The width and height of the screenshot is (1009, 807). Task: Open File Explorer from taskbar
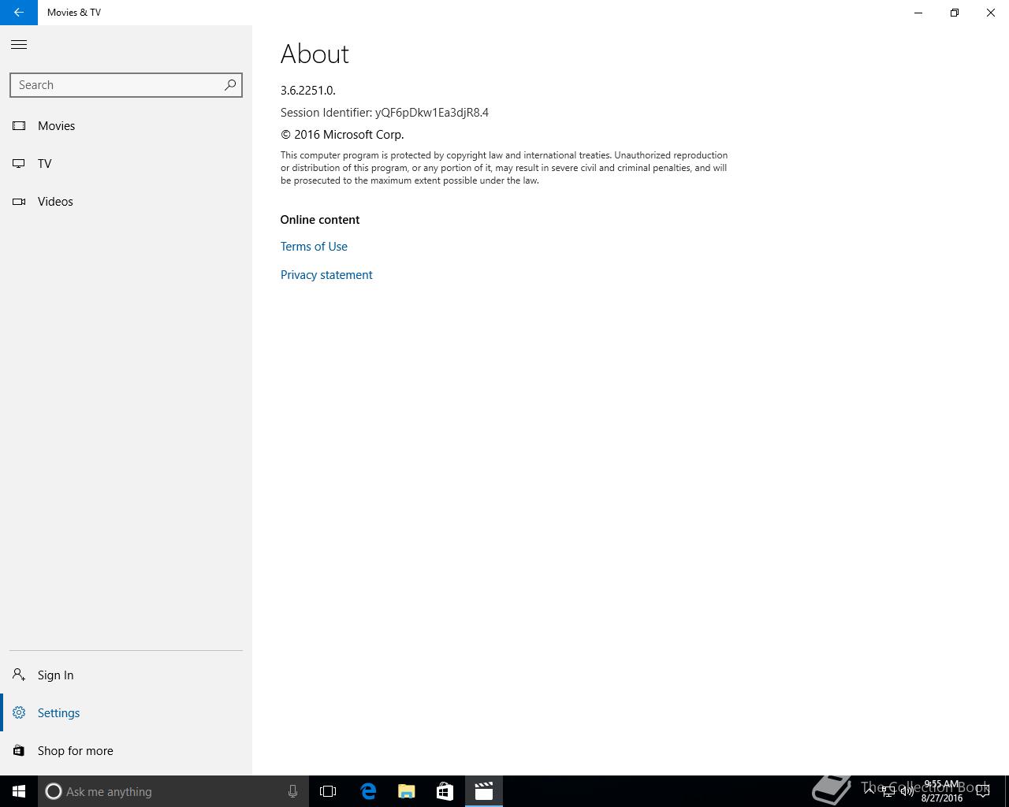point(407,791)
